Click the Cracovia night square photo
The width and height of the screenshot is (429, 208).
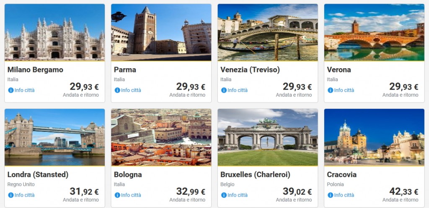pos(374,137)
